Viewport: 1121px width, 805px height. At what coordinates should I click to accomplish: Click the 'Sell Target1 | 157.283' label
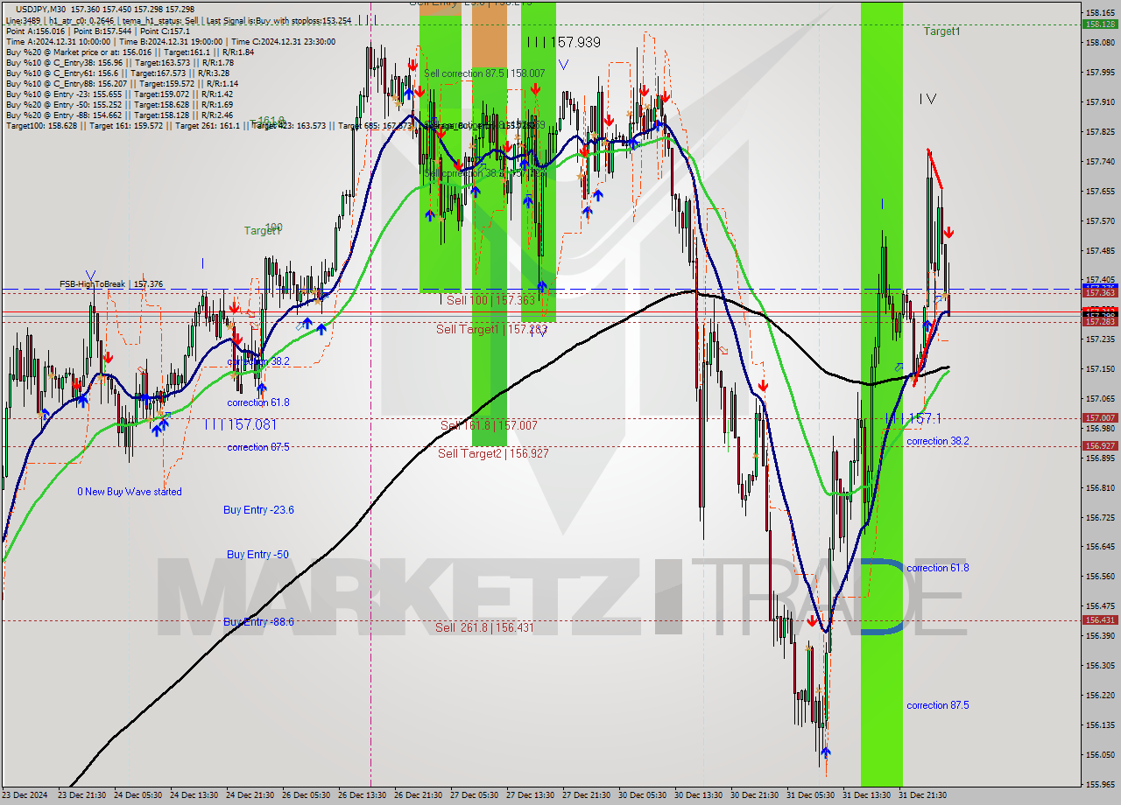point(491,329)
